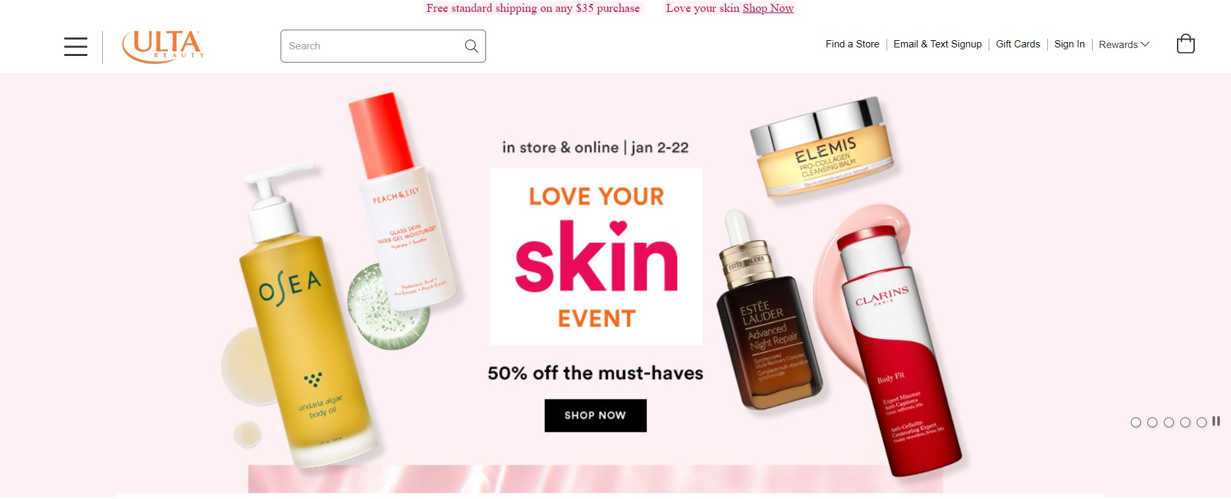Expand the Rewards dropdown

point(1124,45)
